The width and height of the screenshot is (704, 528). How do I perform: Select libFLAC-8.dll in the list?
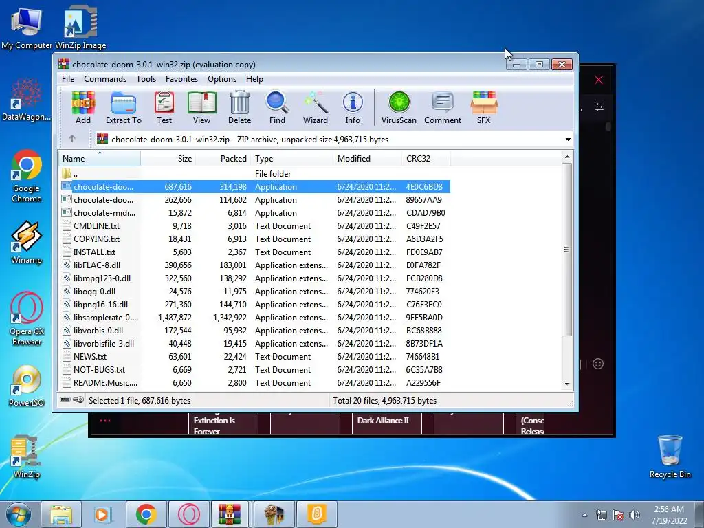coord(254,265)
